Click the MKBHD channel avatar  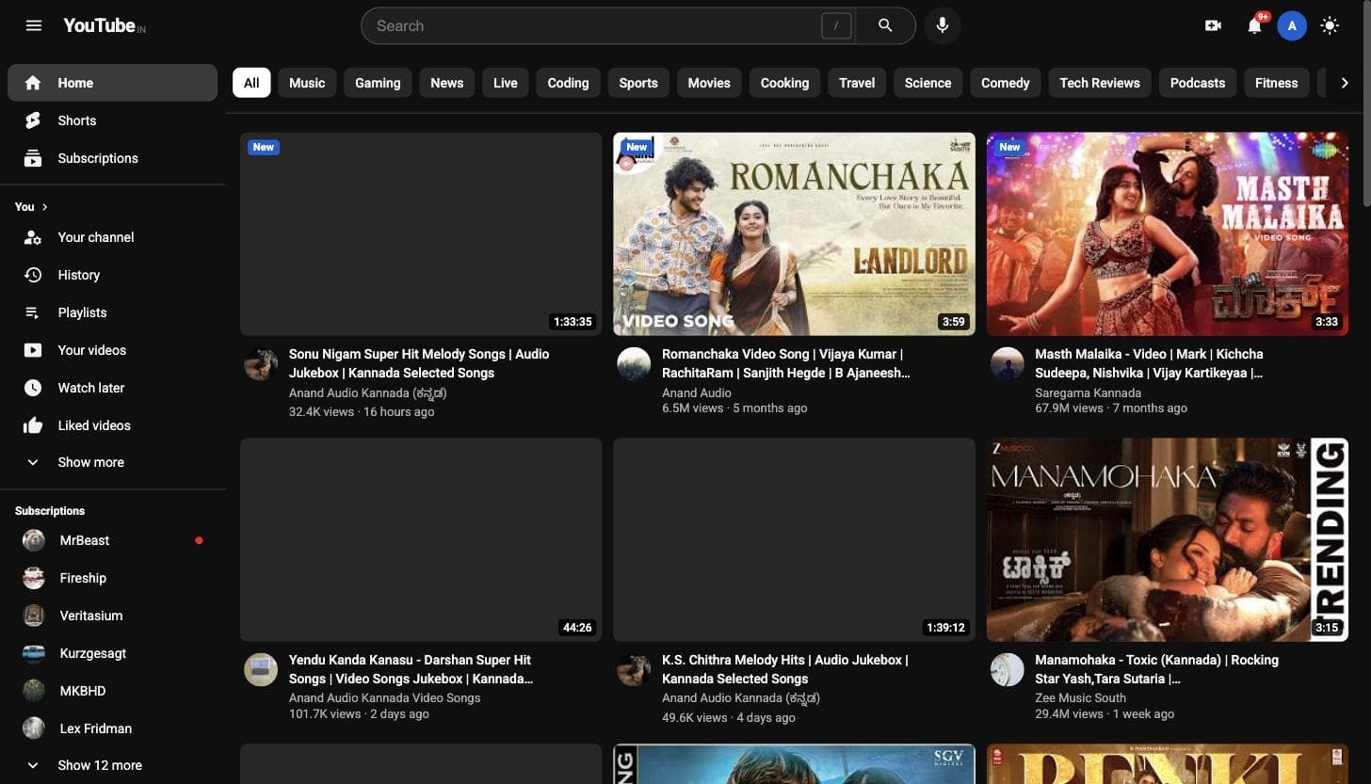click(33, 691)
